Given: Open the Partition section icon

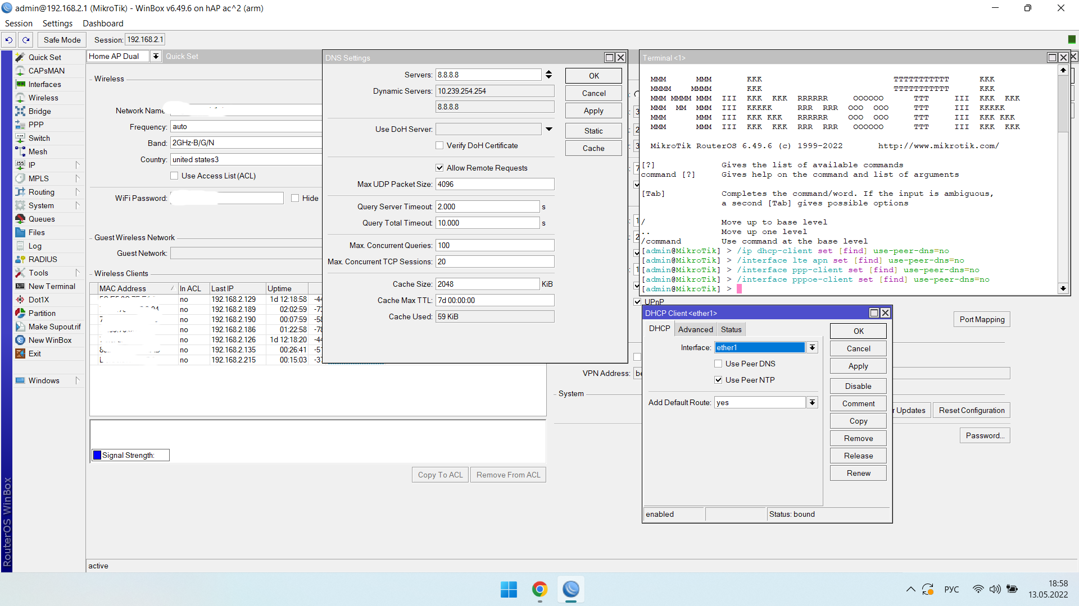Looking at the screenshot, I should pos(20,313).
